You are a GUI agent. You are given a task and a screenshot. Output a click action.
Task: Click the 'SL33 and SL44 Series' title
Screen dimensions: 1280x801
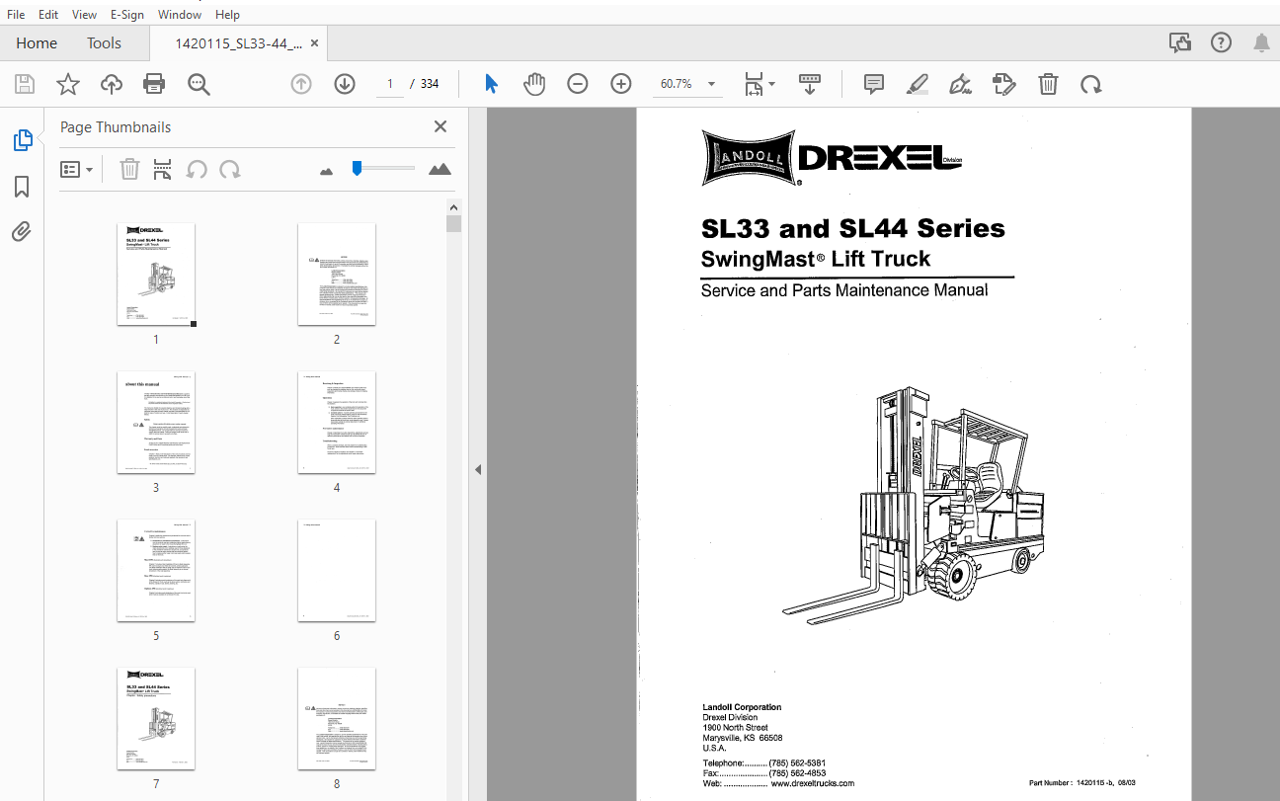[852, 229]
